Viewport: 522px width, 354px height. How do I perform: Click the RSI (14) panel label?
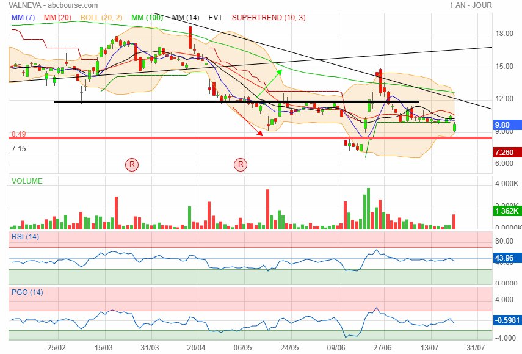pyautogui.click(x=25, y=237)
